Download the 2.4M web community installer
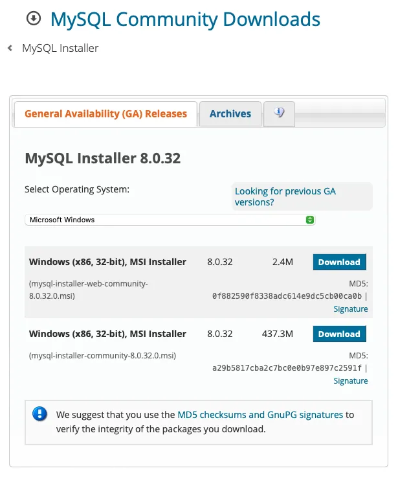Screen dimensions: 398x477 [339, 262]
